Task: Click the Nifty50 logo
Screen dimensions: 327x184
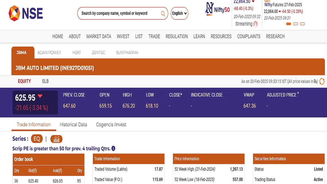Action: (x=217, y=9)
